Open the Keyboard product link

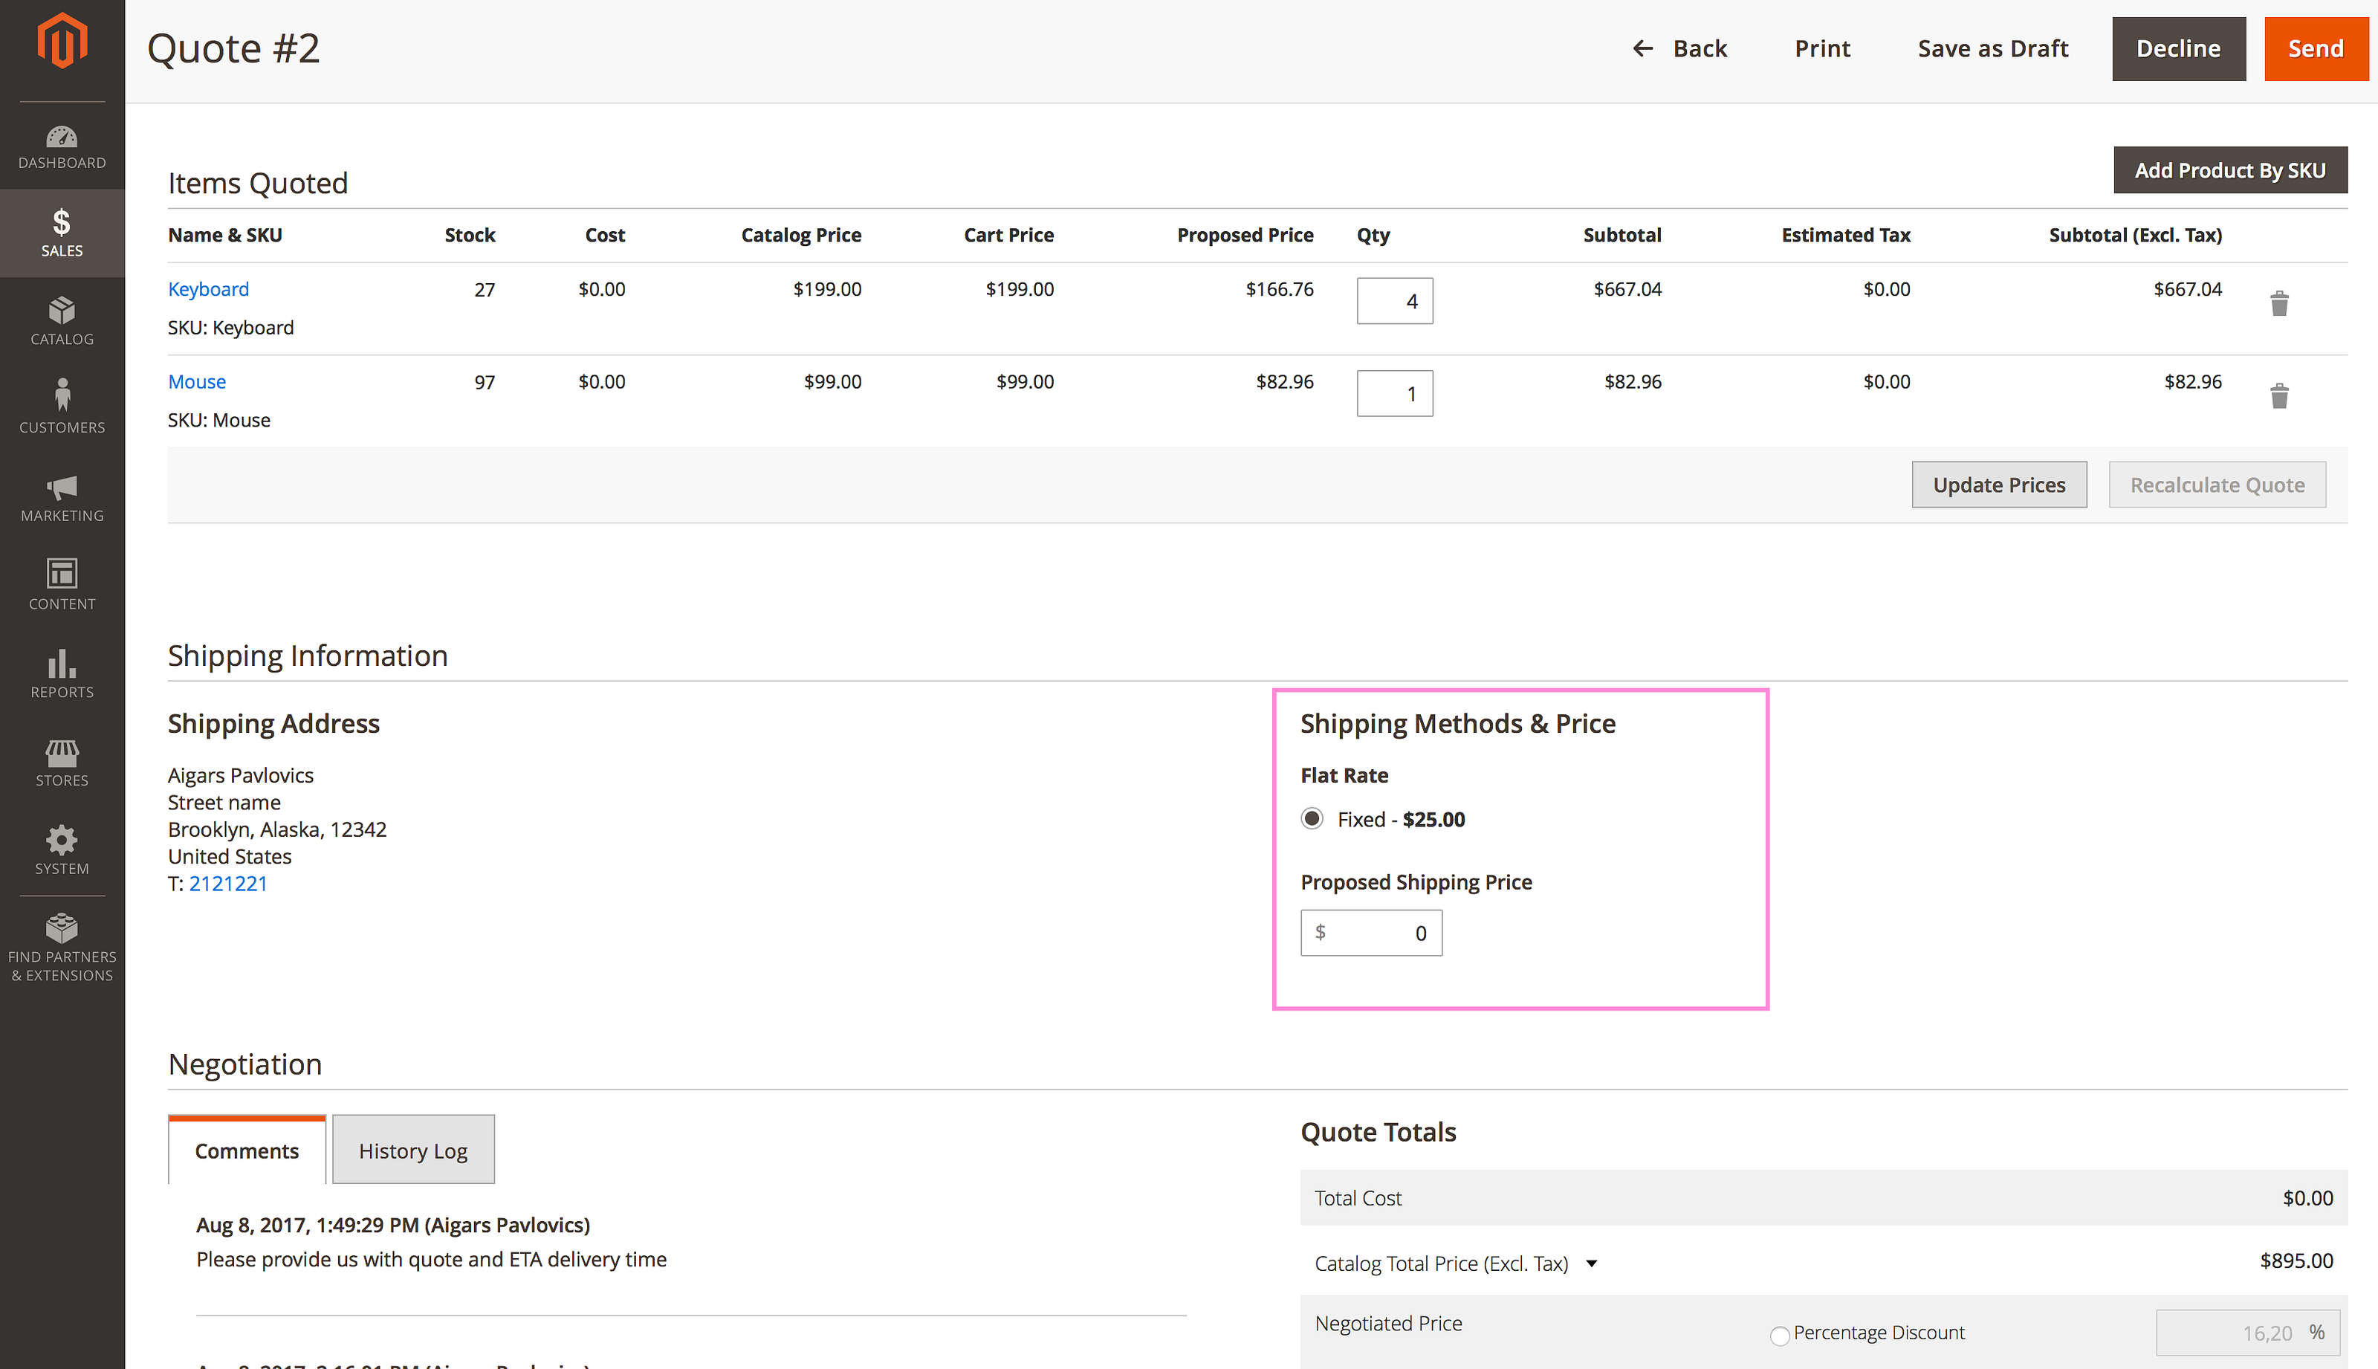point(208,288)
